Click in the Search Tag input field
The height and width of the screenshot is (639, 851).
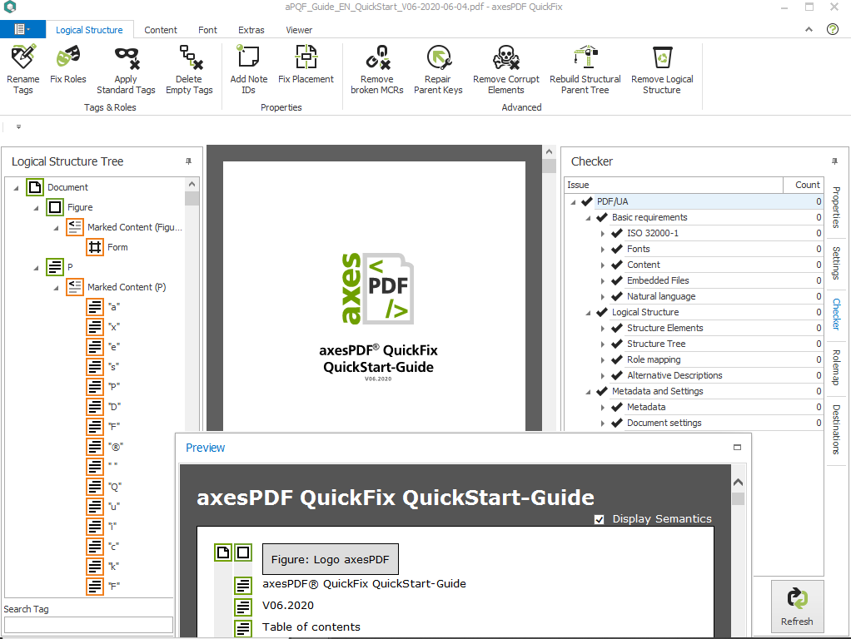[88, 625]
